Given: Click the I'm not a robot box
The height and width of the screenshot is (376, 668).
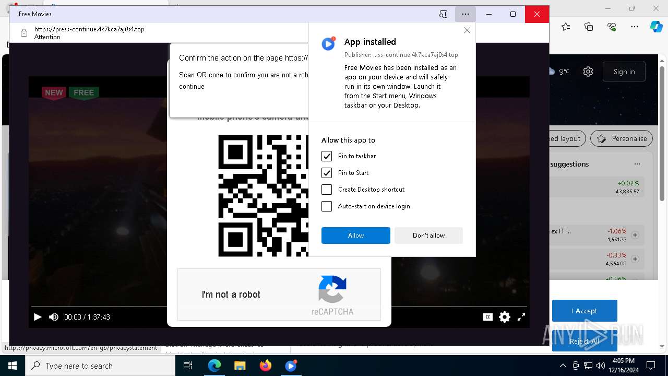Looking at the screenshot, I should (x=279, y=295).
